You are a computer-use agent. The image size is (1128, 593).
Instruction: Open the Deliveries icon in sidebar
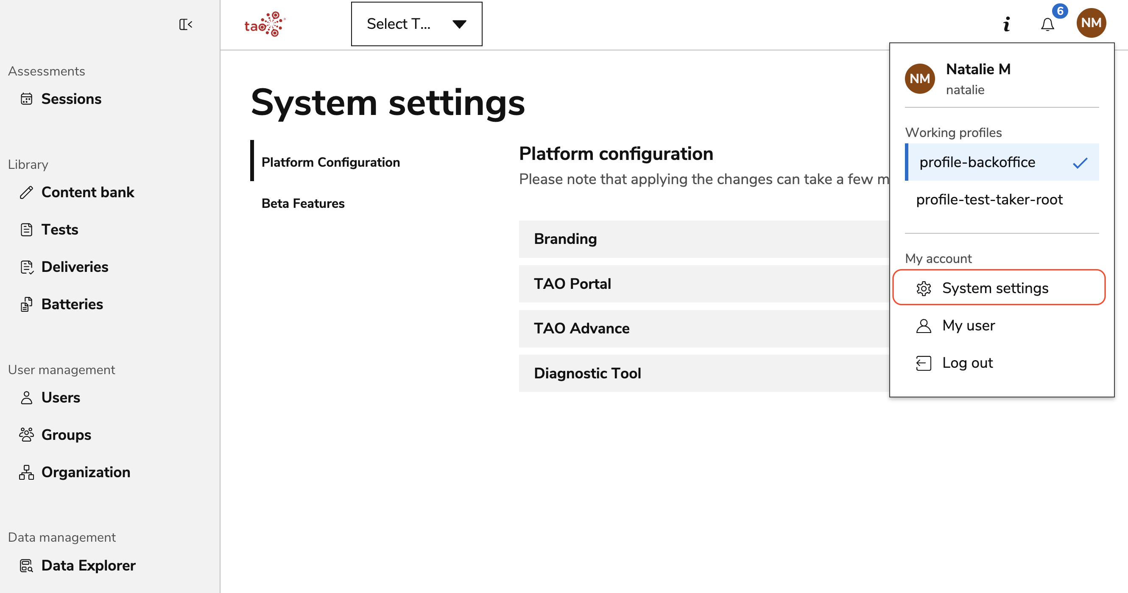(27, 267)
